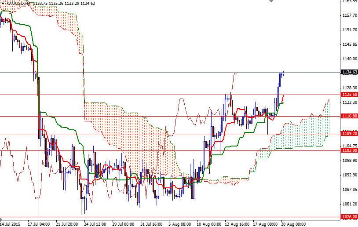Click the 17 Jul 04:00 time label
Image resolution: width=358 pixels, height=227 pixels.
39,224
